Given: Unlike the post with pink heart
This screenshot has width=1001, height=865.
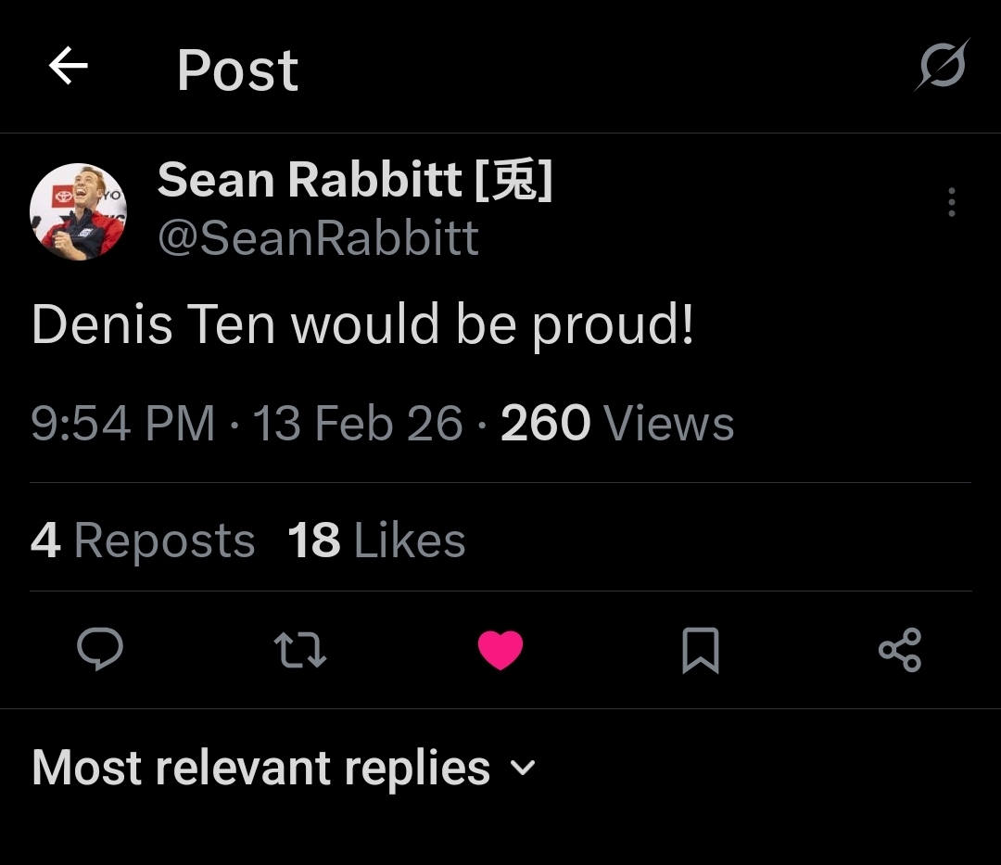Looking at the screenshot, I should 500,650.
